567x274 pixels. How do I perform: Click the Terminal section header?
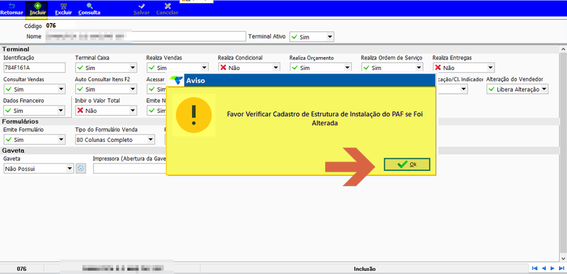(16, 49)
